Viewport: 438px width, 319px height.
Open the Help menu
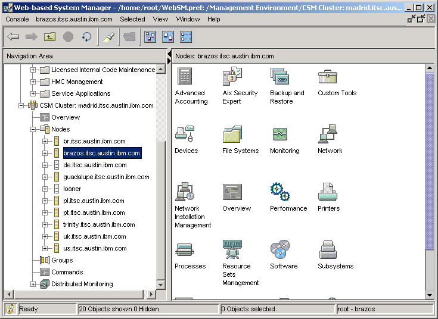pyautogui.click(x=214, y=19)
